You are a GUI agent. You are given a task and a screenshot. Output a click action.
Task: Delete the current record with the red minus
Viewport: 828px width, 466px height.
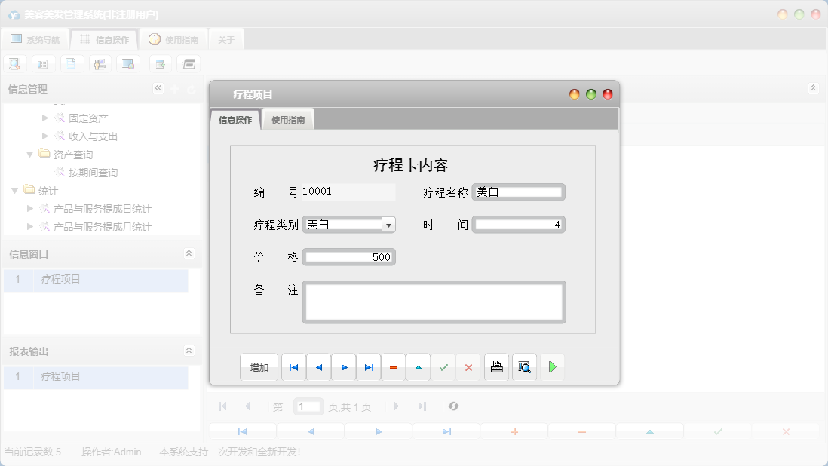click(393, 367)
